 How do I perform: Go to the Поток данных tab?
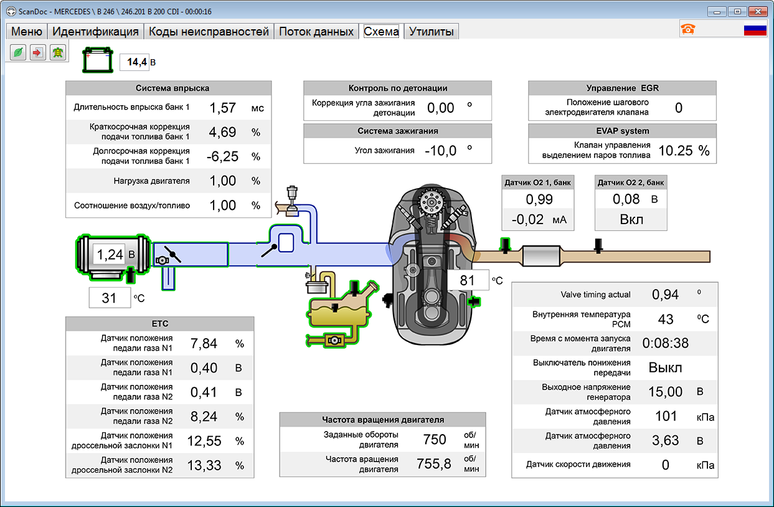point(316,32)
